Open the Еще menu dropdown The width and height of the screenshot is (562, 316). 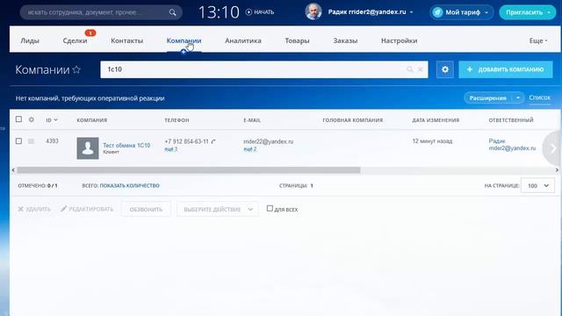coord(538,41)
